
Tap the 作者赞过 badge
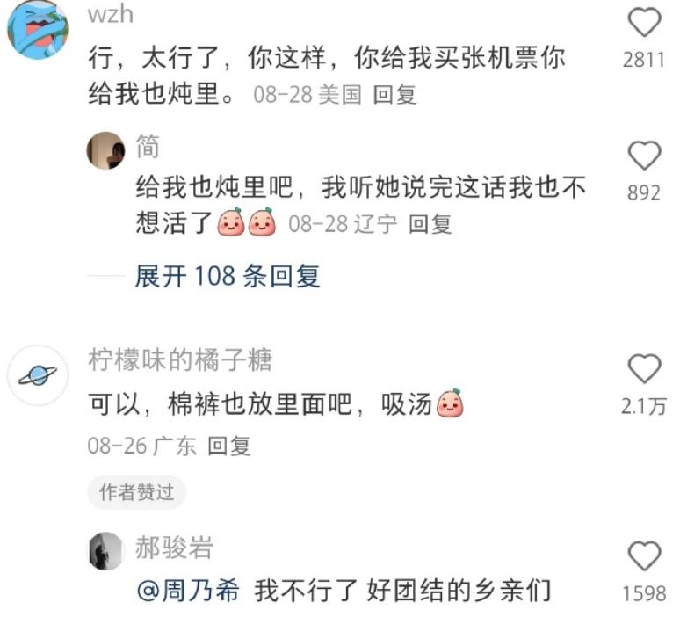[x=137, y=492]
